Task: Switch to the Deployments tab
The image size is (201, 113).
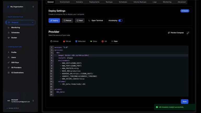Action: point(94,2)
